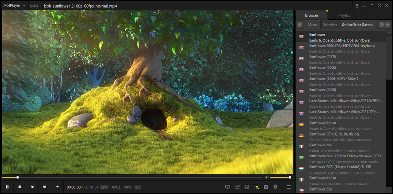The image size is (393, 194).
Task: Select Love.Stories.In.Sunflower.Valley.2021.720p subtitle
Action: (341, 114)
